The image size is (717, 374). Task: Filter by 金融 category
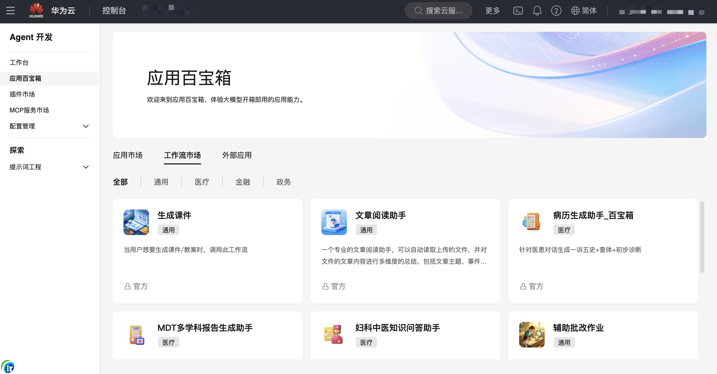tap(243, 182)
